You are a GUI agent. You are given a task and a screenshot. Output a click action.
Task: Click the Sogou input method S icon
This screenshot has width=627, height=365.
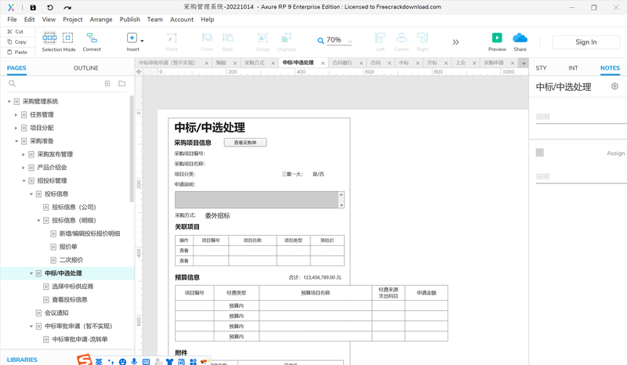click(x=85, y=360)
